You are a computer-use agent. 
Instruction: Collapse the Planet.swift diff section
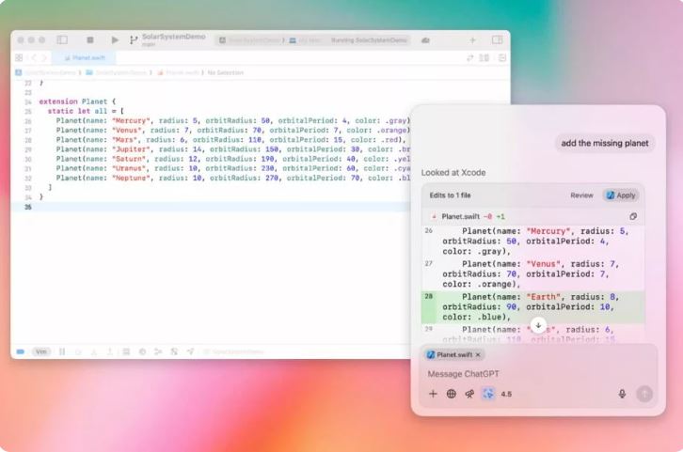[x=434, y=216]
